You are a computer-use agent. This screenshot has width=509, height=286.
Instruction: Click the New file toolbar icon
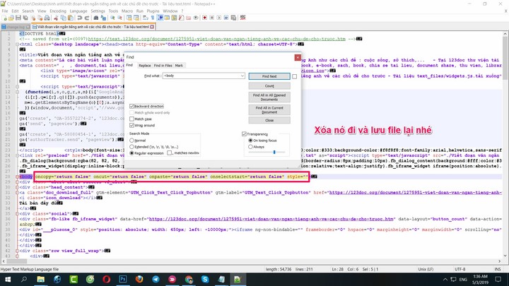[4, 19]
